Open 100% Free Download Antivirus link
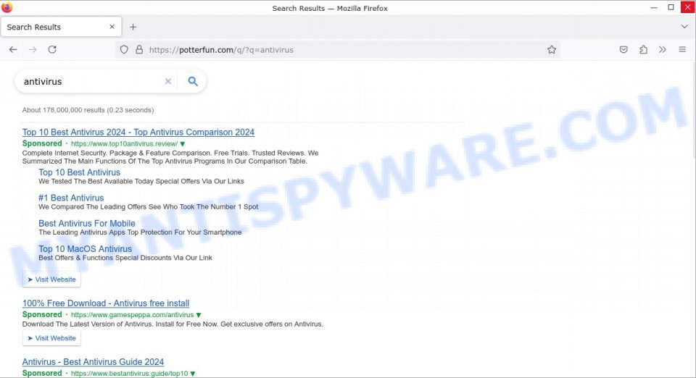 click(106, 303)
